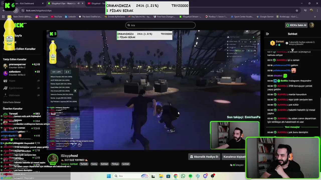
Task: Expand the bookmarks overflow chevron
Action: pos(315,17)
